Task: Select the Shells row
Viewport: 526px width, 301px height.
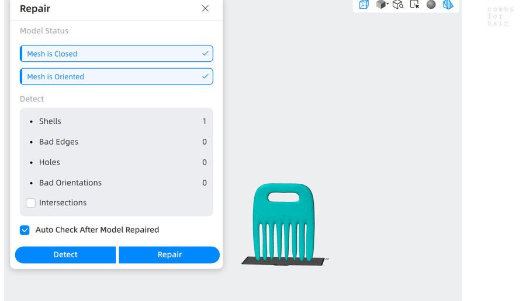Action: (117, 121)
